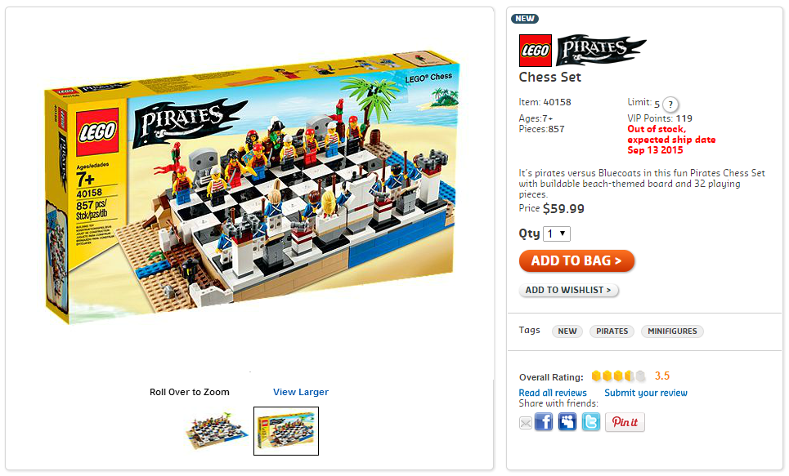Viewport: 789px width, 476px height.
Task: Read all reviews link
Action: 553,393
